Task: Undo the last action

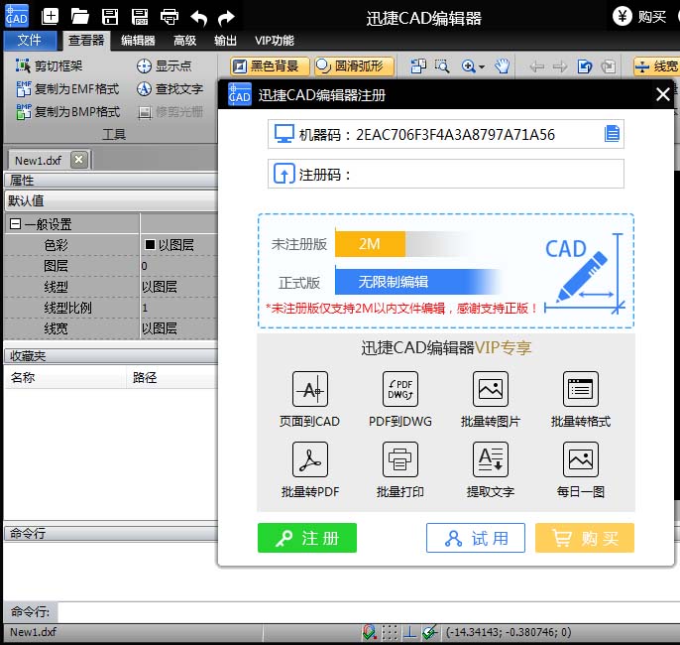Action: tap(199, 17)
